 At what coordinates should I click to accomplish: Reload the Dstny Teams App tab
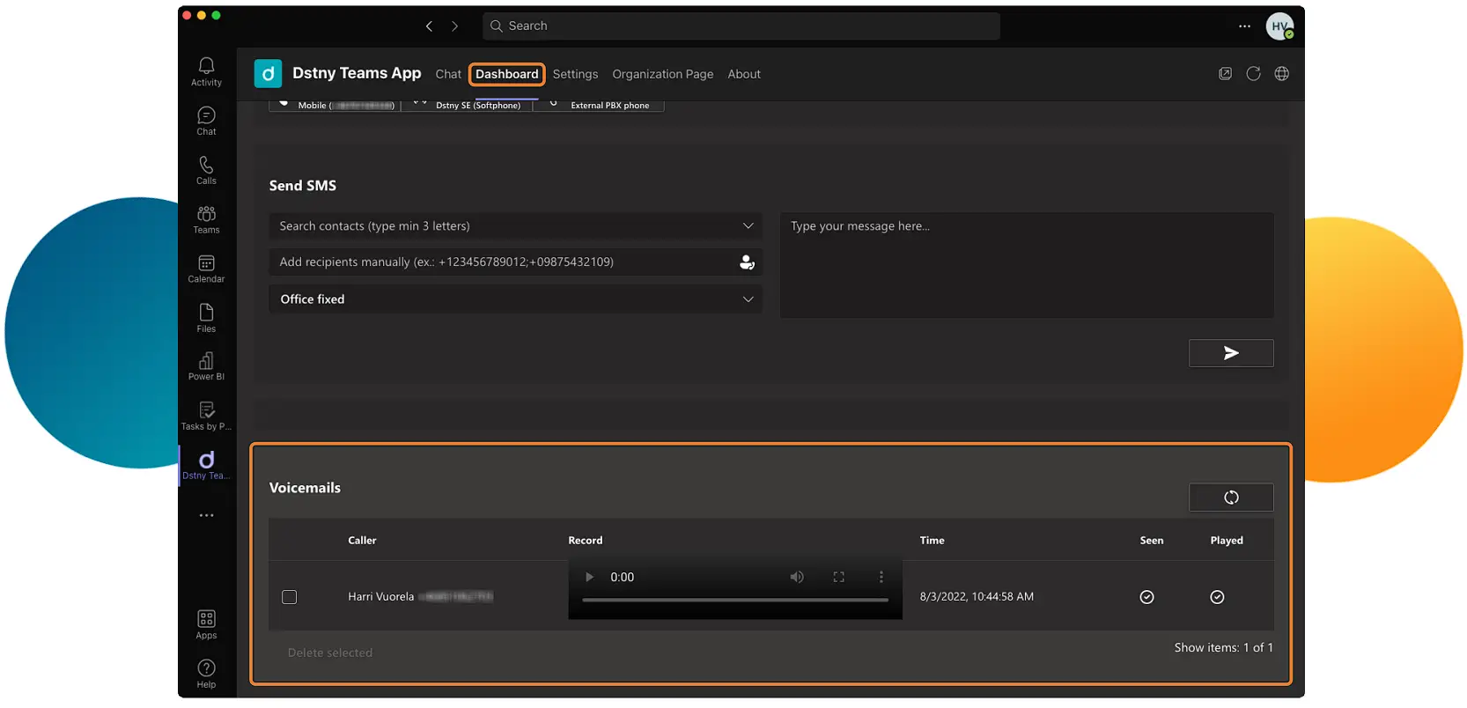[x=1253, y=74]
